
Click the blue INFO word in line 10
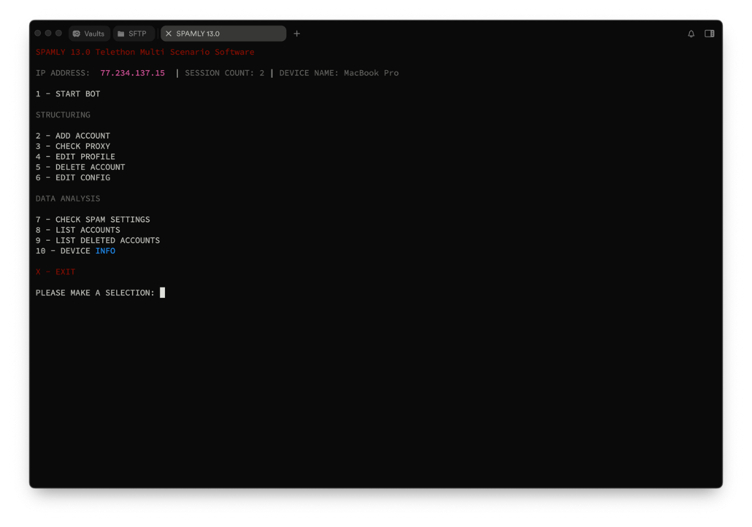[105, 251]
